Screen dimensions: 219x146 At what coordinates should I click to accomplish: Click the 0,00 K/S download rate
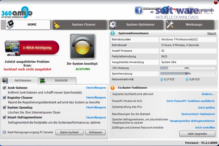coord(194,79)
